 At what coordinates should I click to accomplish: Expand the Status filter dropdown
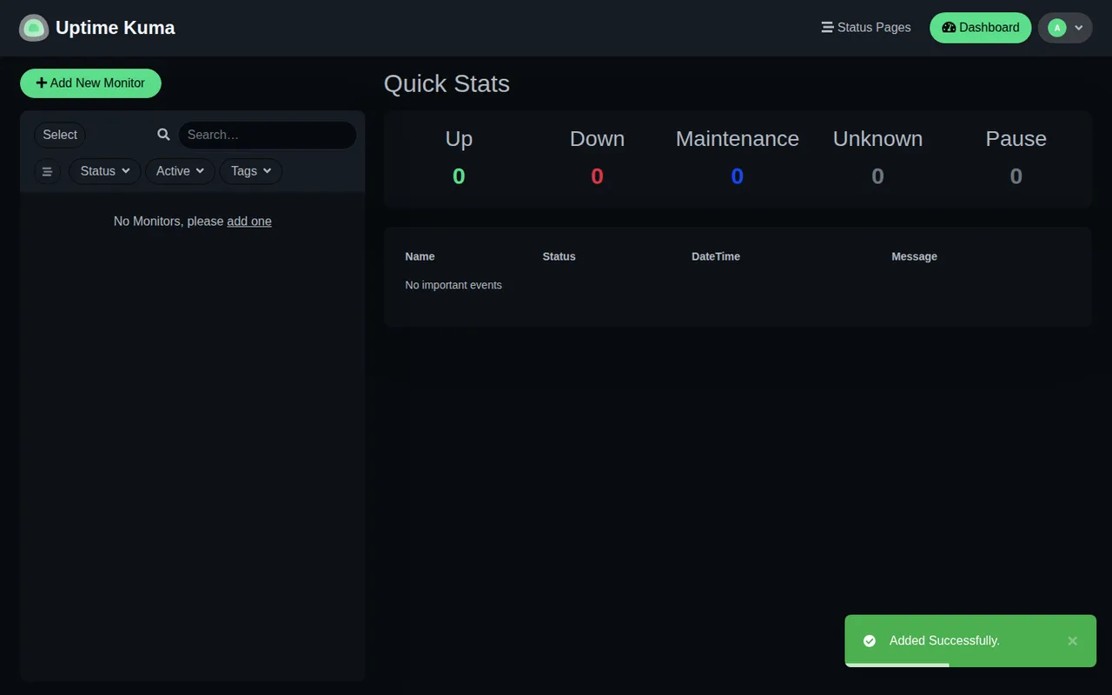[104, 171]
